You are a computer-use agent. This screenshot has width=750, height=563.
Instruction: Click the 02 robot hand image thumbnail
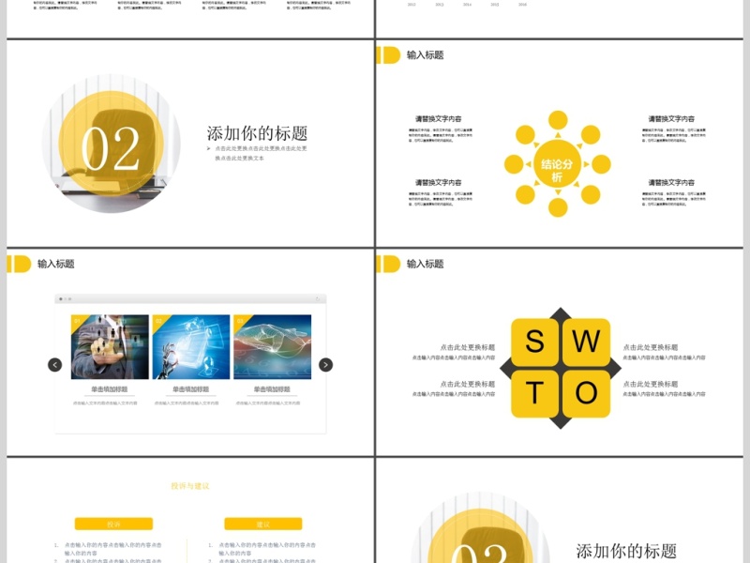click(191, 347)
